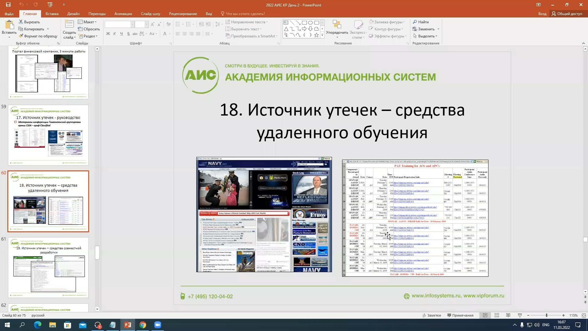Toggle bold (Ж) formatting
Image resolution: width=588 pixels, height=331 pixels.
108,34
